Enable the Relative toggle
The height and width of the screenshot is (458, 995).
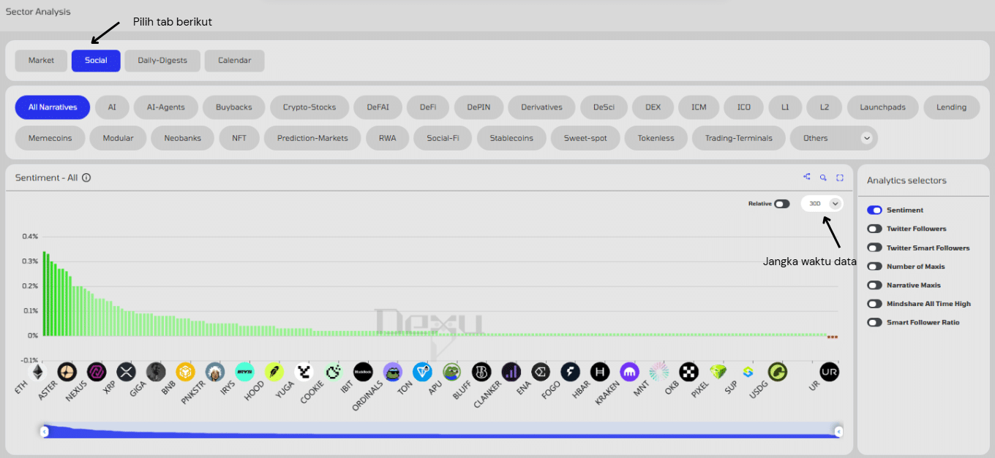click(782, 204)
